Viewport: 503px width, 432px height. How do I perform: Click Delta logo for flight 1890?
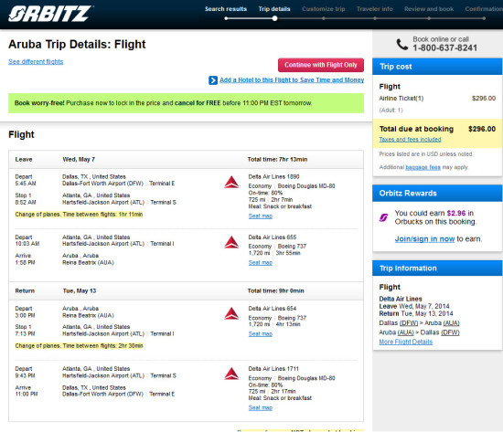click(x=231, y=182)
